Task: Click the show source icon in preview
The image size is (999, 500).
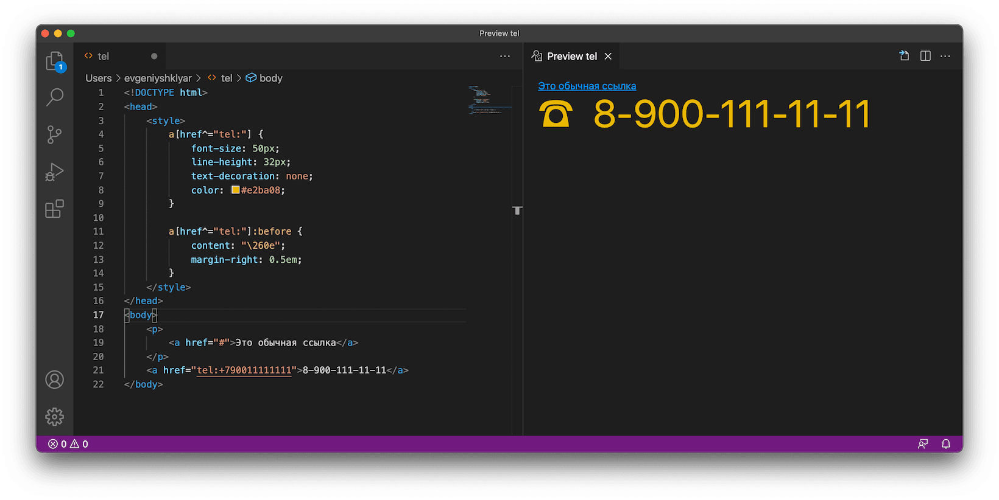Action: click(904, 56)
